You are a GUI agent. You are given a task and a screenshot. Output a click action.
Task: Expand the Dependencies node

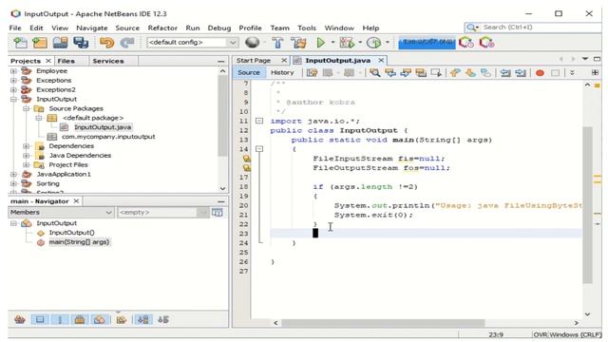coord(26,146)
